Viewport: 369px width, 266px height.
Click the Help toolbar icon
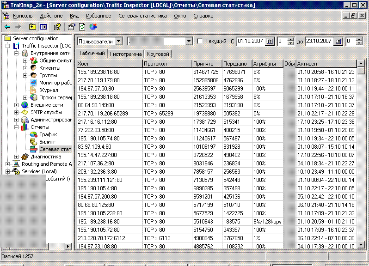tap(57, 27)
